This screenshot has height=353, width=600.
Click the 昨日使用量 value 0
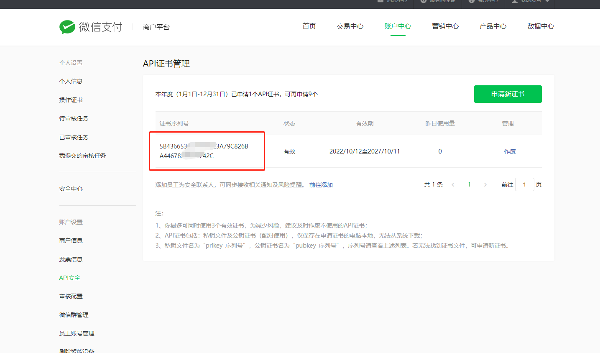tap(440, 151)
